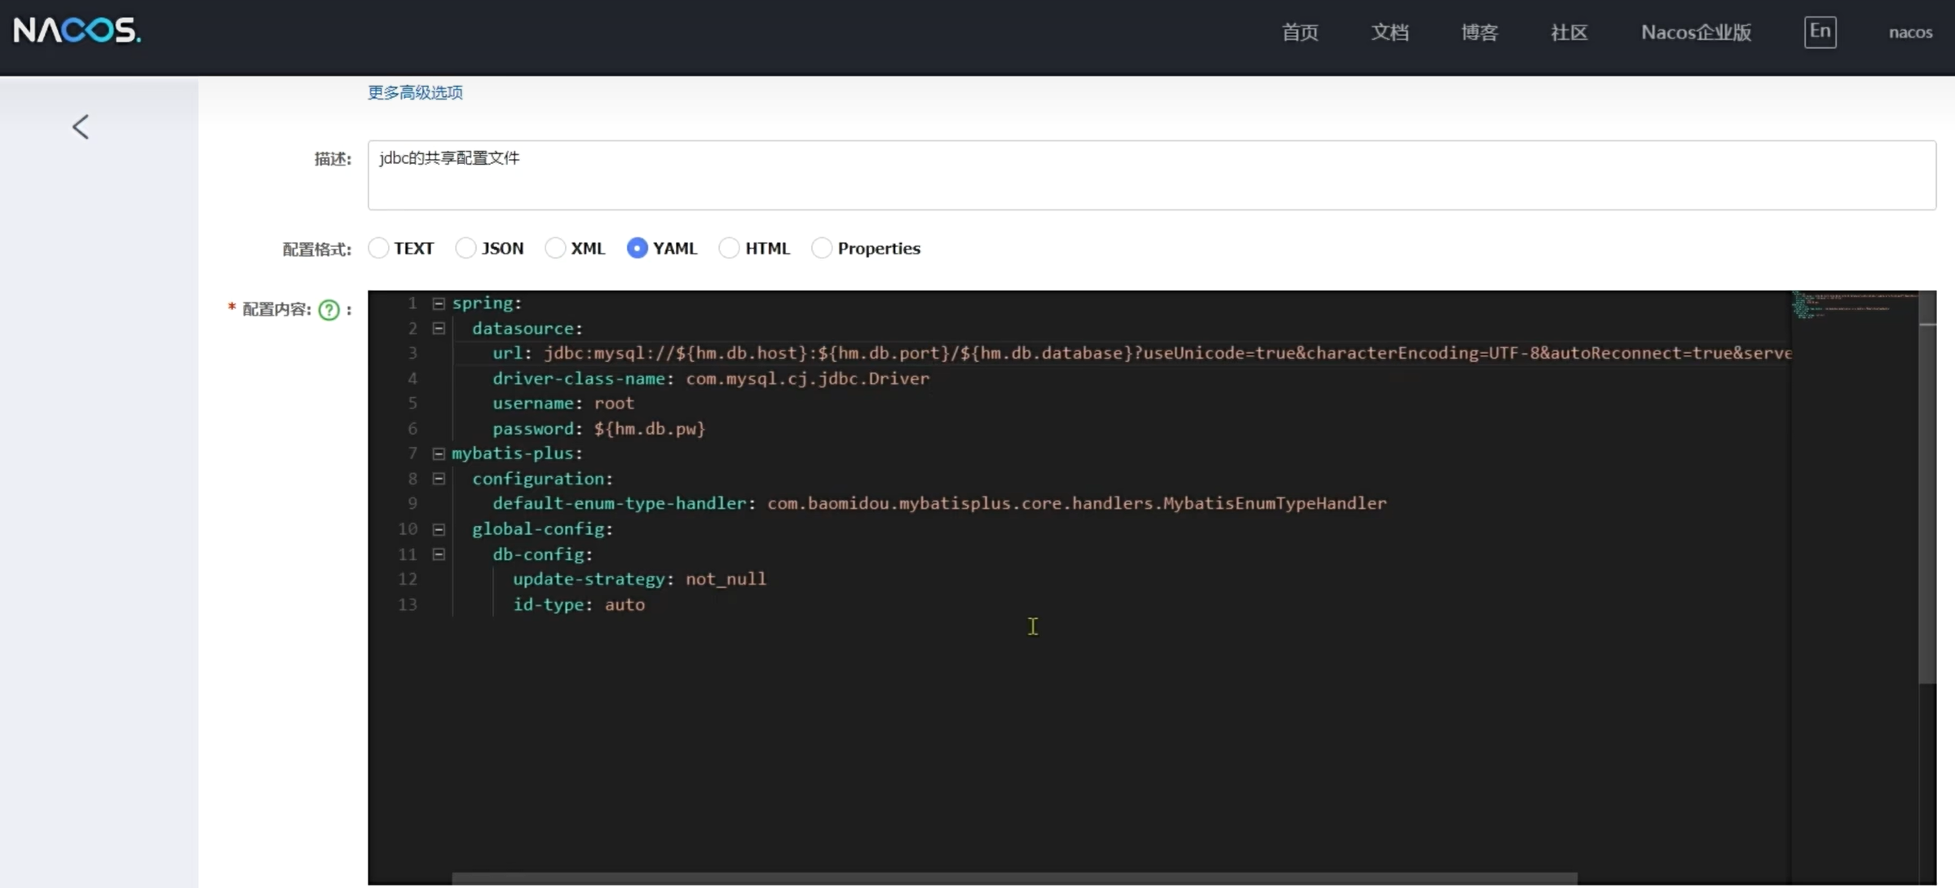
Task: Fold the db-config section on line 11
Action: (439, 554)
